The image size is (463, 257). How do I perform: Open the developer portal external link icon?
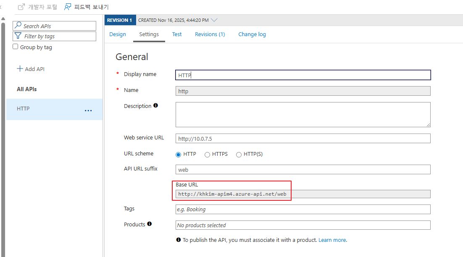click(x=21, y=7)
